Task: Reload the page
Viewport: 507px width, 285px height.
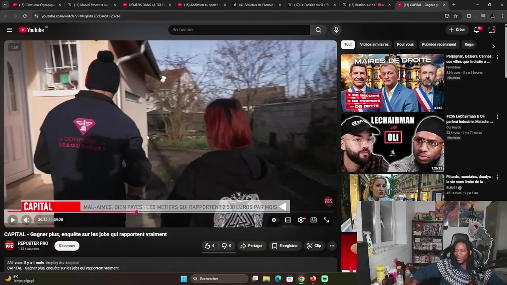Action: [x=25, y=16]
